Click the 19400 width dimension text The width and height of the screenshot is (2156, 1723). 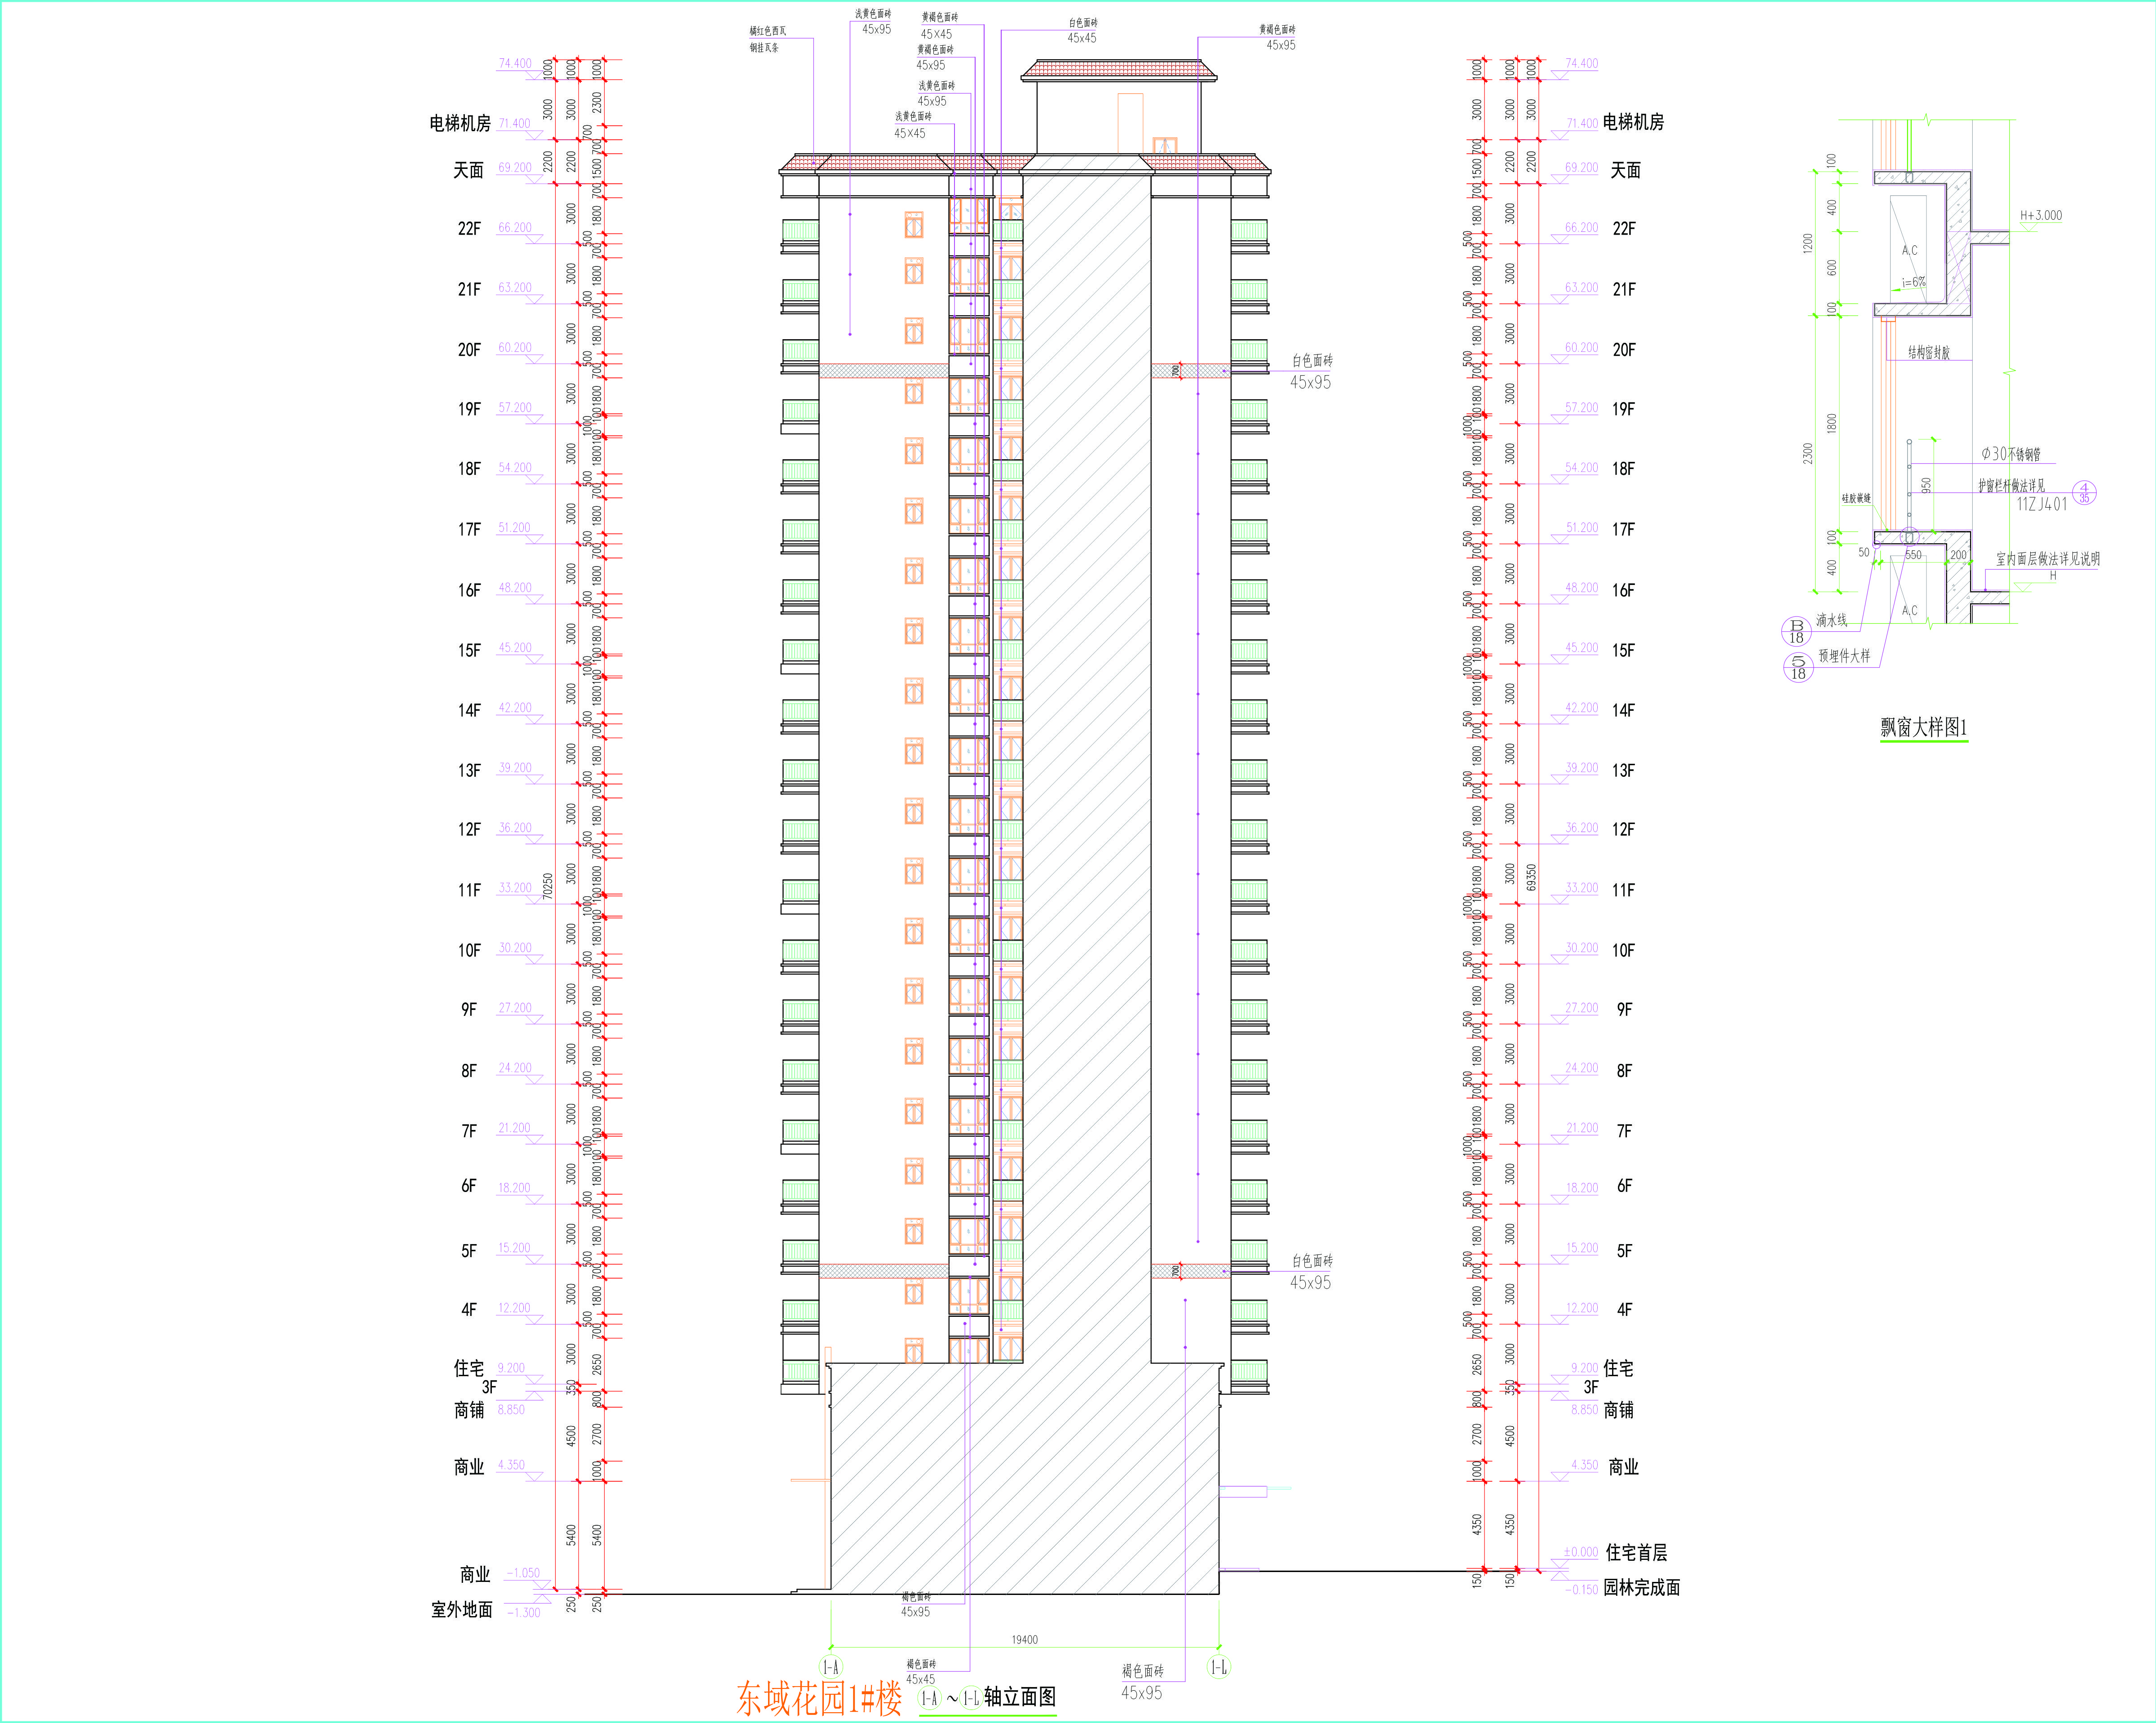click(1024, 1639)
